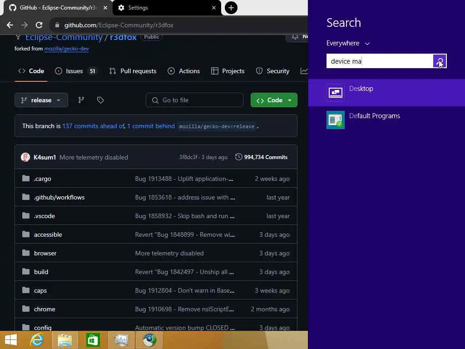Open the mozilla/gecko-dev fork source link
465x349 pixels.
click(x=66, y=49)
